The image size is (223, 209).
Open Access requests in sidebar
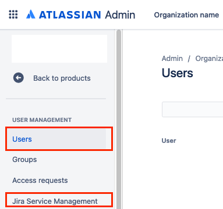(40, 181)
